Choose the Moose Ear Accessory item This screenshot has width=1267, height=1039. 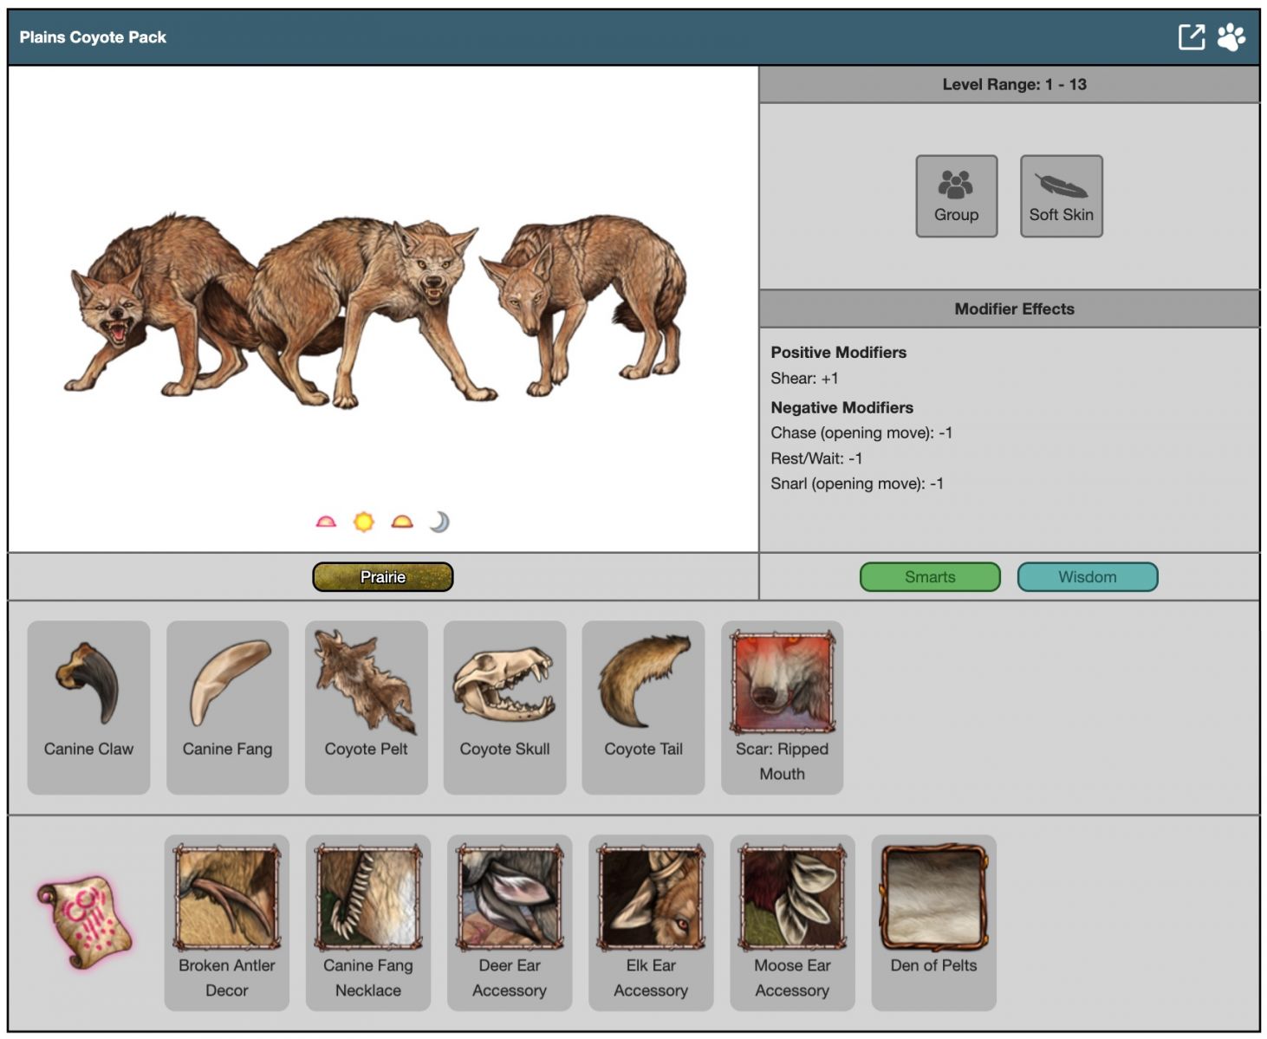pos(792,922)
